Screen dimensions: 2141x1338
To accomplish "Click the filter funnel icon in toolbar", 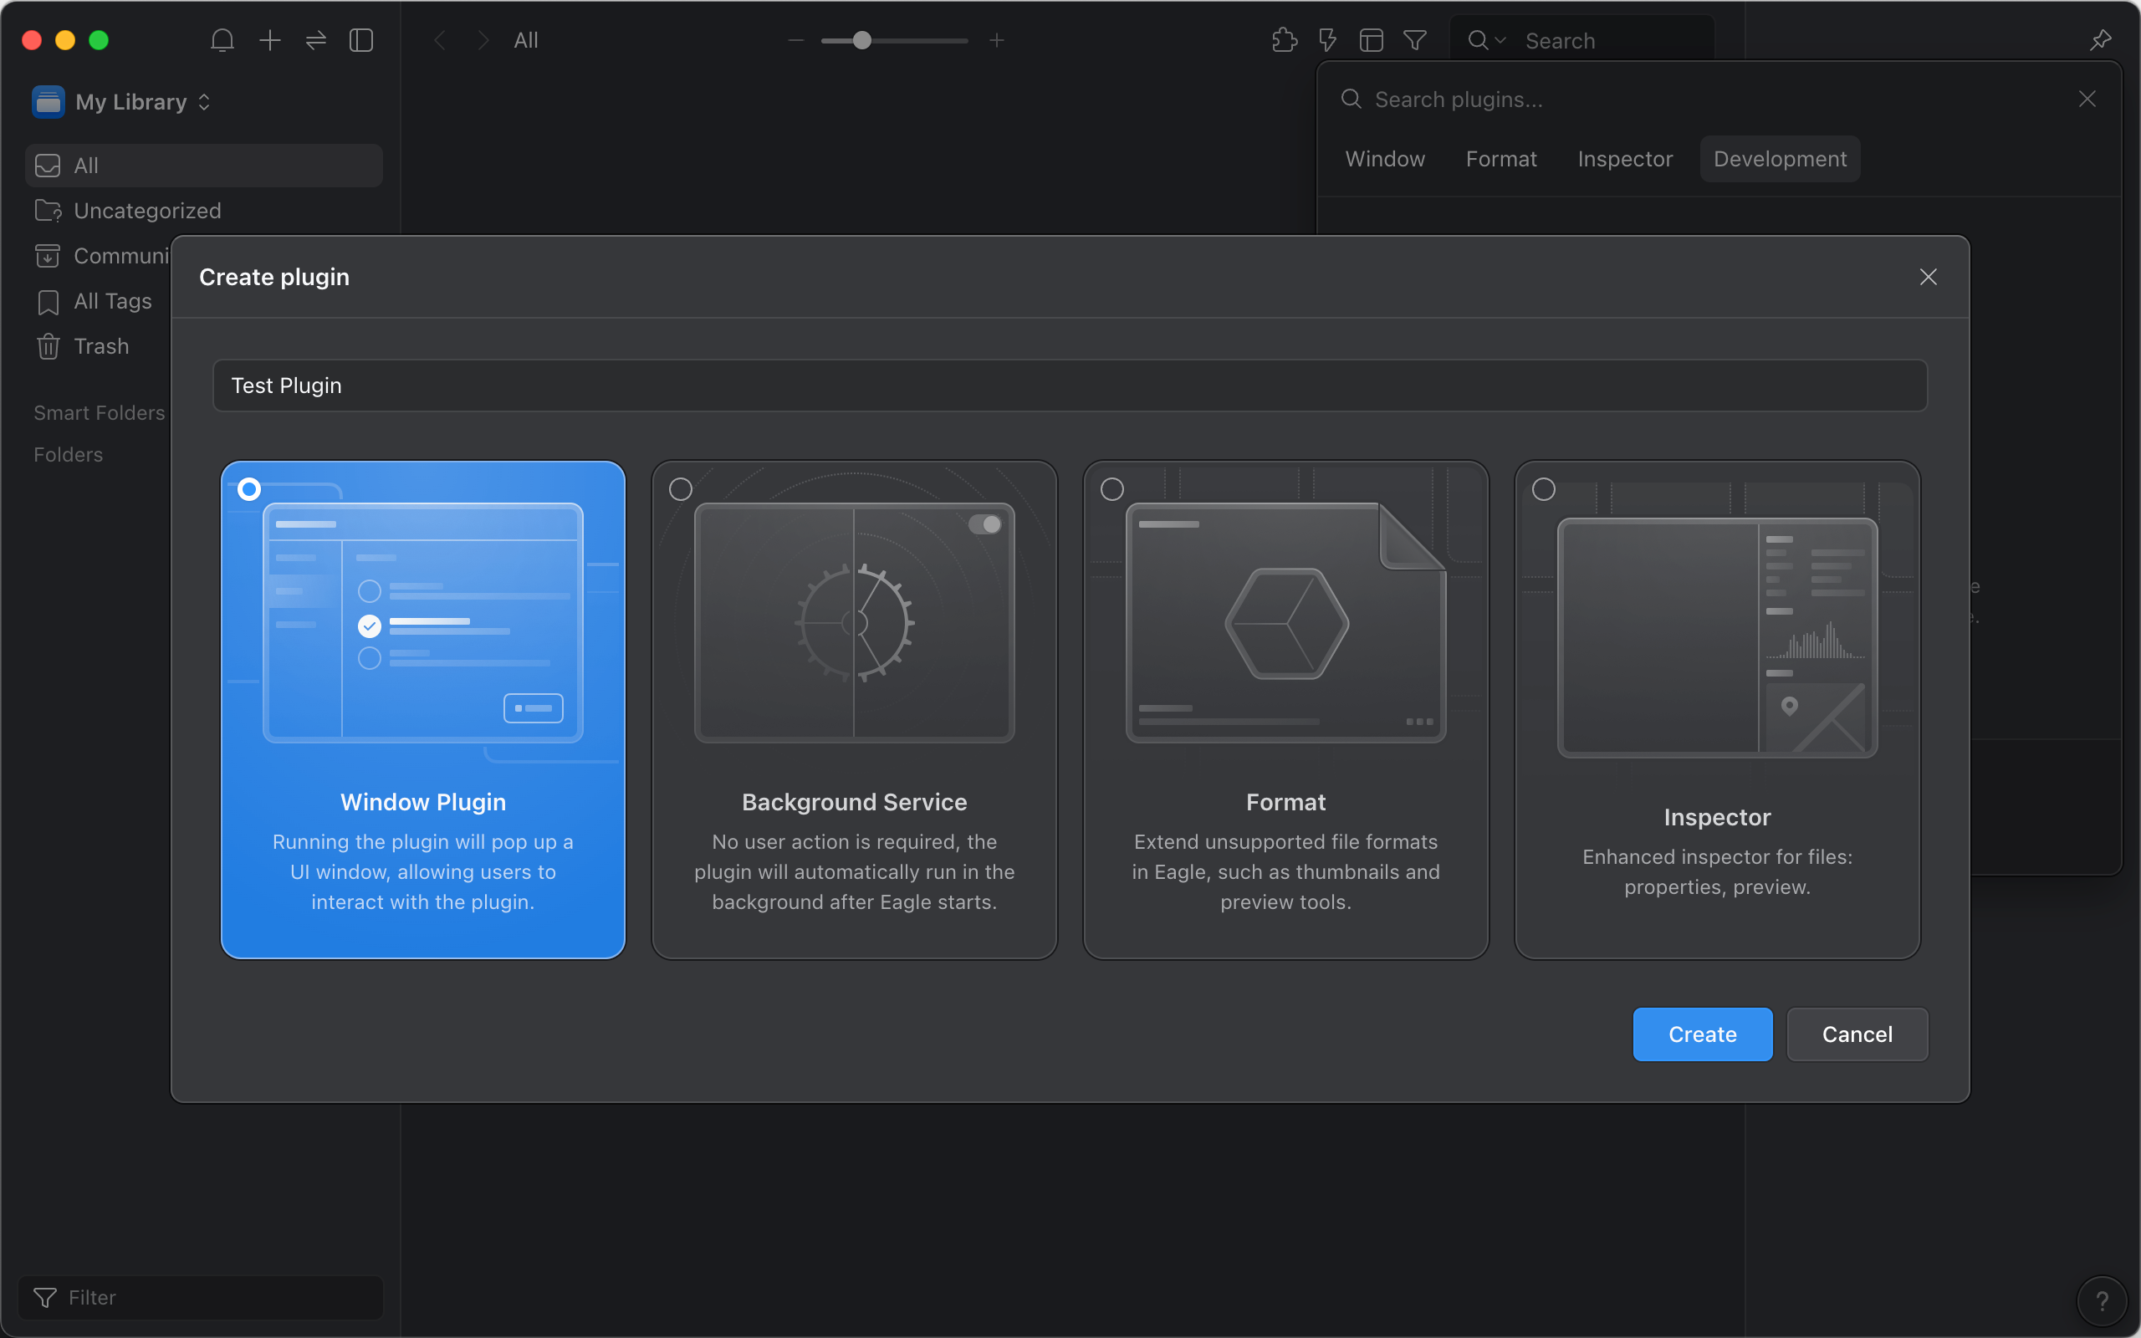I will coord(1415,41).
